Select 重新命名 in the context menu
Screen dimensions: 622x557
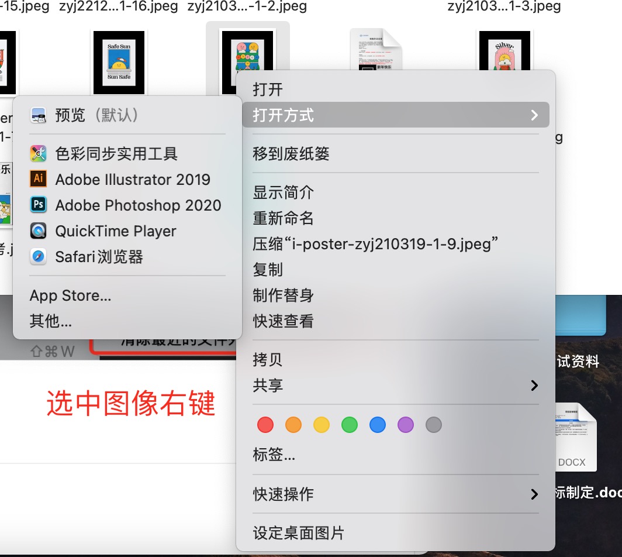(x=284, y=218)
